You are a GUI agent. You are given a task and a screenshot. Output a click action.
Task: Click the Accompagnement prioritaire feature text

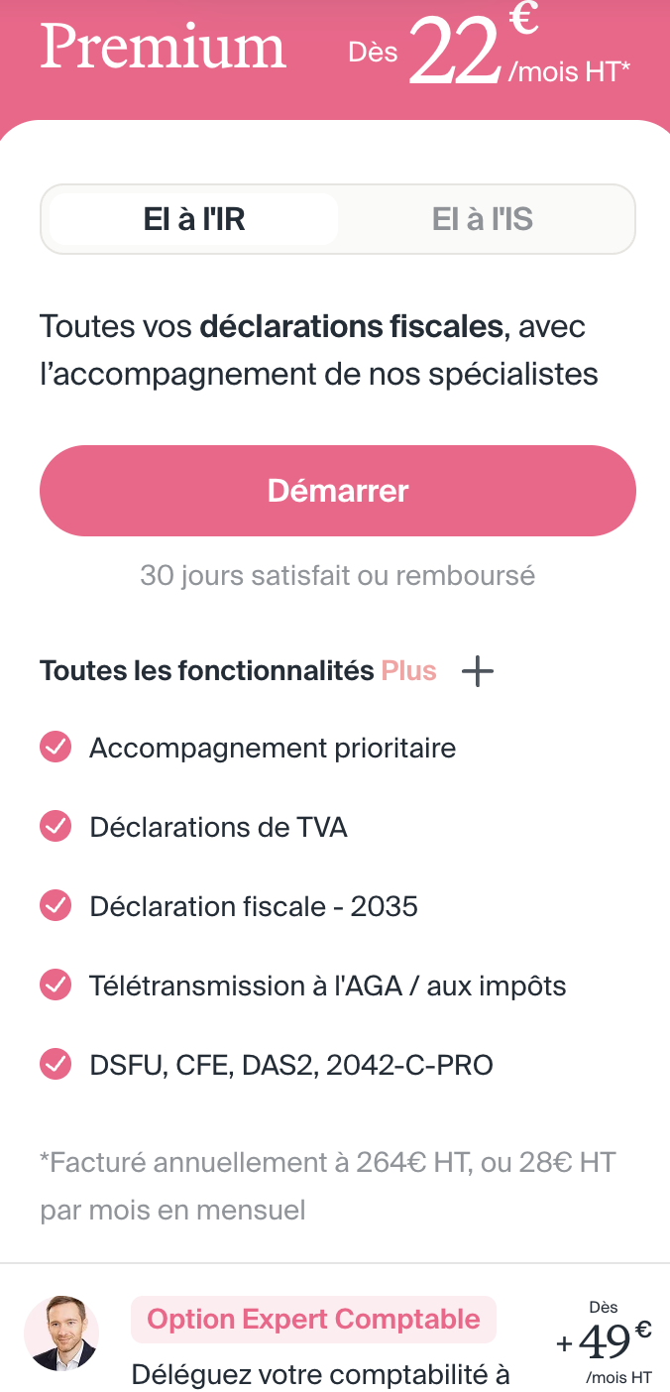point(273,748)
